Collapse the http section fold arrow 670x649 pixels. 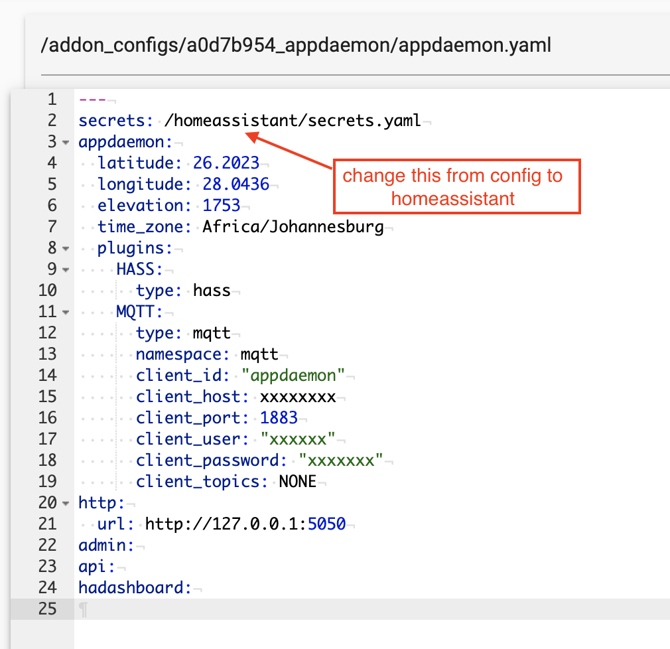click(x=65, y=503)
